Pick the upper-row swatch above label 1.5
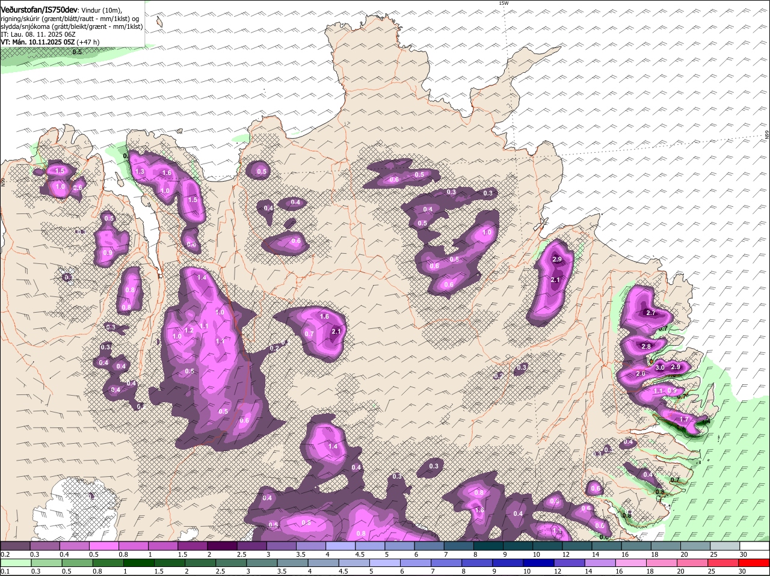Image resolution: width=770 pixels, height=576 pixels. (x=192, y=545)
